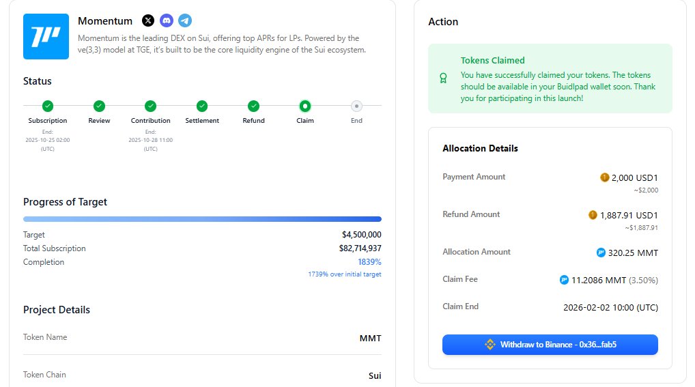Click the USD1 coin icon beside Refund Amount

pyautogui.click(x=593, y=215)
